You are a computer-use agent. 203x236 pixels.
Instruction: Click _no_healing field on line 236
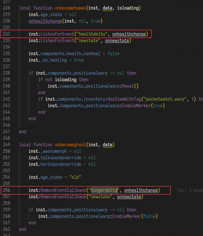pyautogui.click(x=54, y=60)
